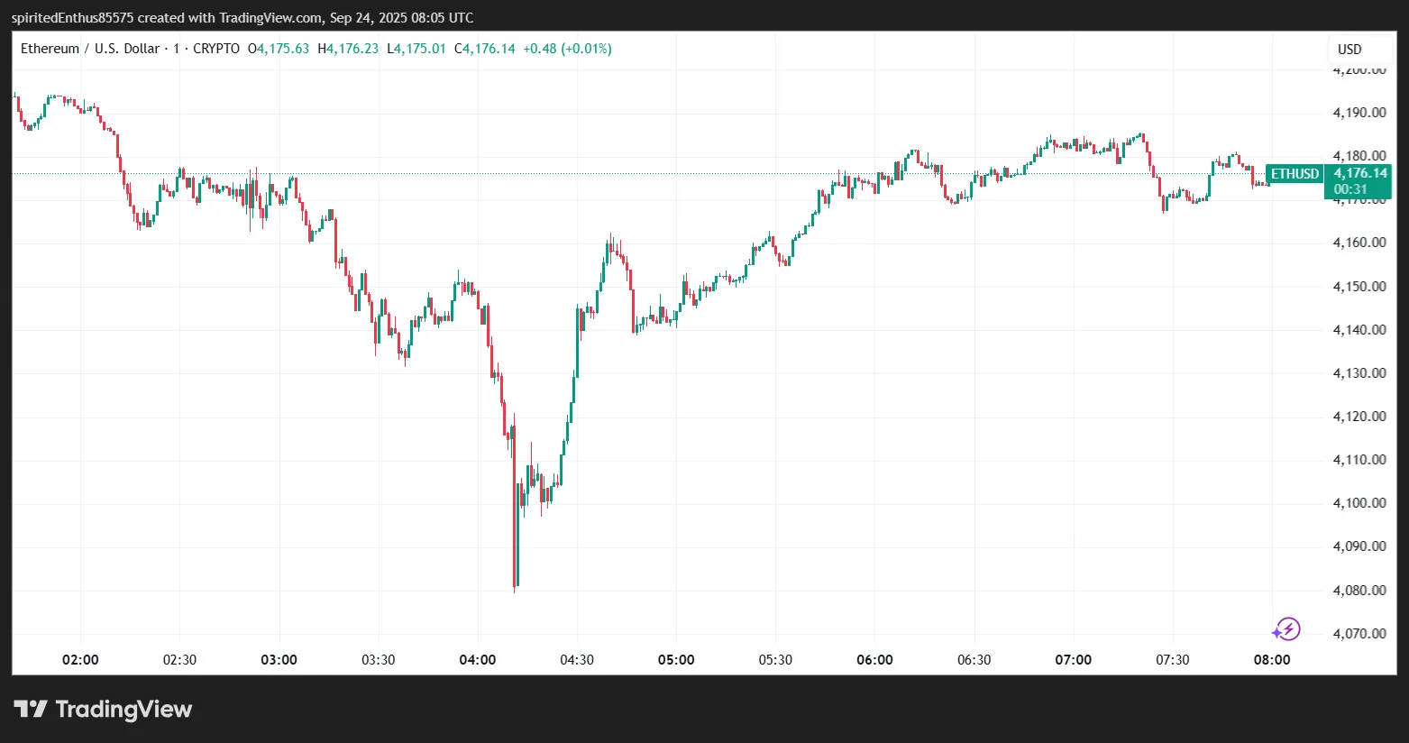The width and height of the screenshot is (1409, 743).
Task: Click the 4,100.00 price scale label
Action: click(1359, 503)
